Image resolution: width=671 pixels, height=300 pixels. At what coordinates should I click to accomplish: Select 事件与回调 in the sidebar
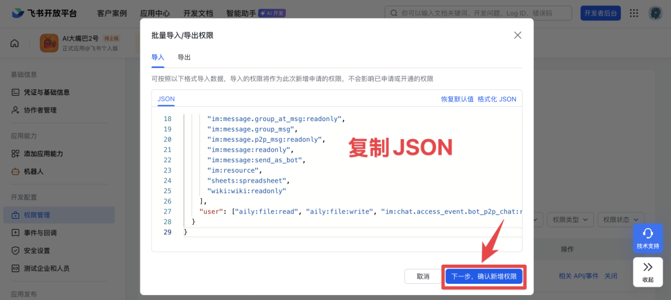40,233
